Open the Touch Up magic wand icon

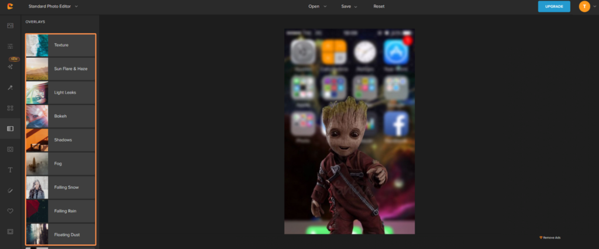[x=11, y=88]
